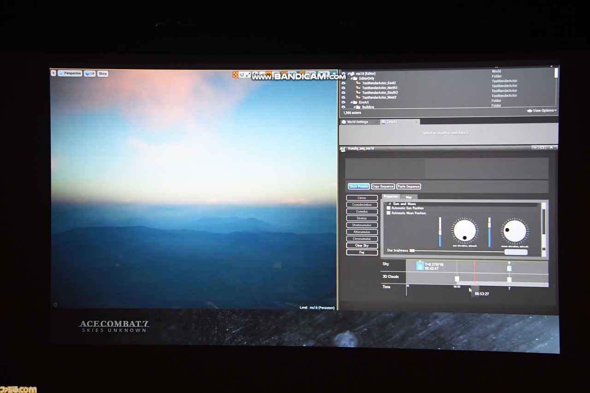Click the Details tab magnifier icon
Viewport: 590px width, 393px height.
383,122
